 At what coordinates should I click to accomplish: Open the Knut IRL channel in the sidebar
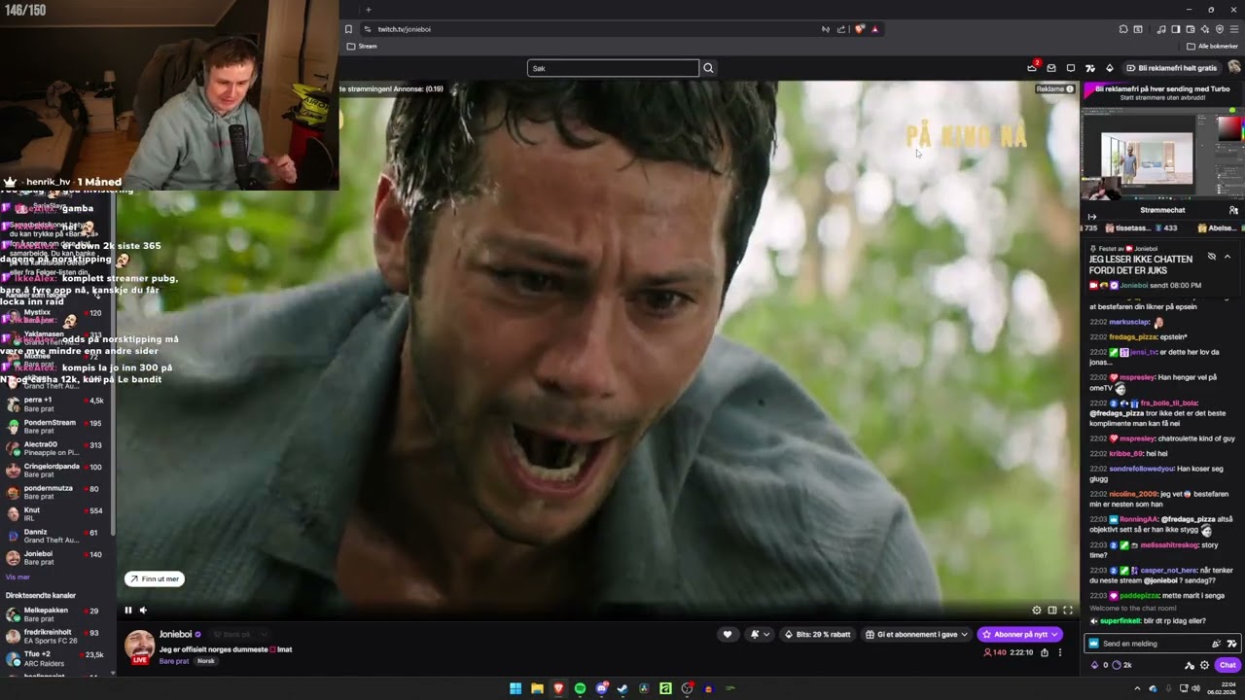(58, 514)
